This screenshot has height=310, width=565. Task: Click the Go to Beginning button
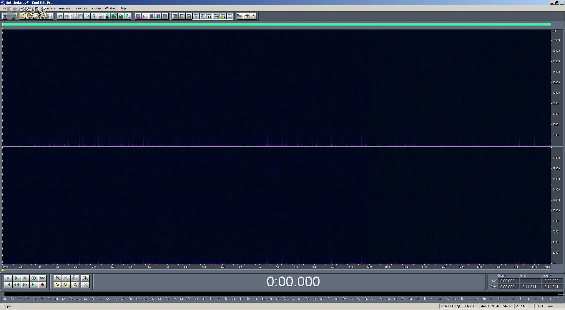(8, 284)
